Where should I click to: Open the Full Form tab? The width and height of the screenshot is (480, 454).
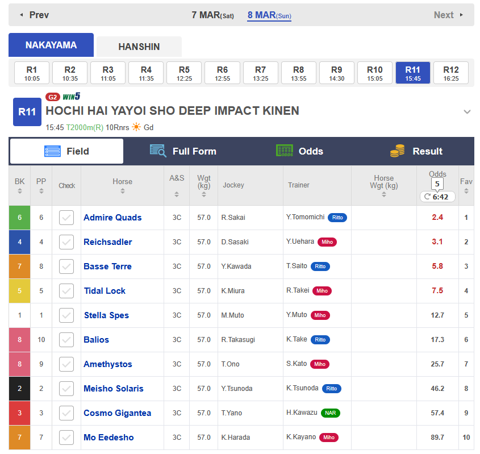[183, 151]
